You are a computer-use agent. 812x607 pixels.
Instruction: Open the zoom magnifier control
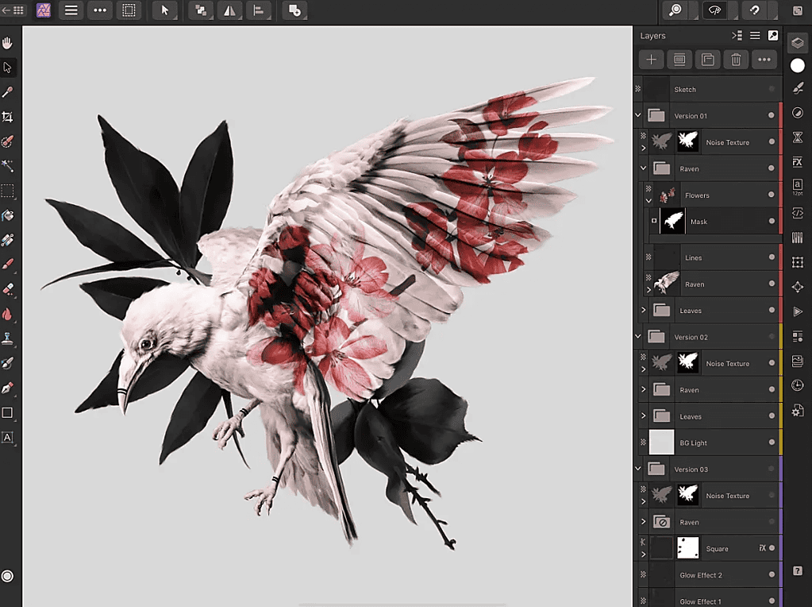click(x=675, y=10)
